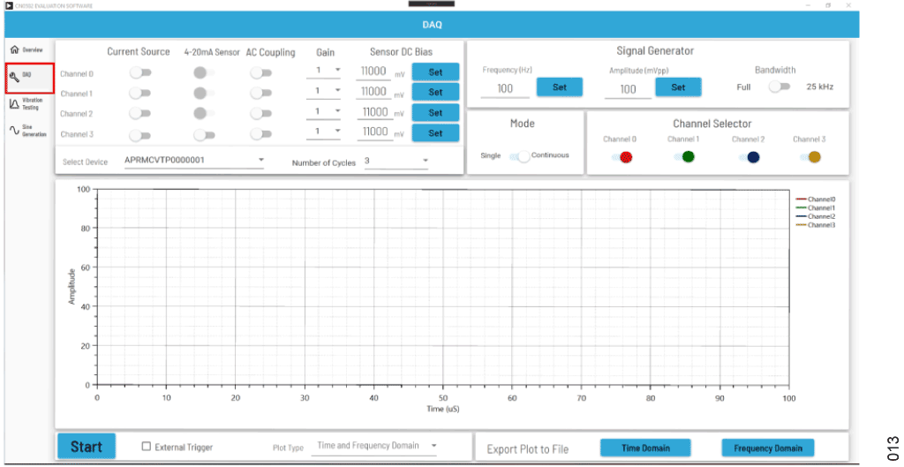The image size is (904, 467).
Task: Click the Overview home icon in sidebar
Action: 14,50
